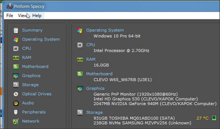Go to the CPU sidebar entry

pyautogui.click(x=26, y=48)
